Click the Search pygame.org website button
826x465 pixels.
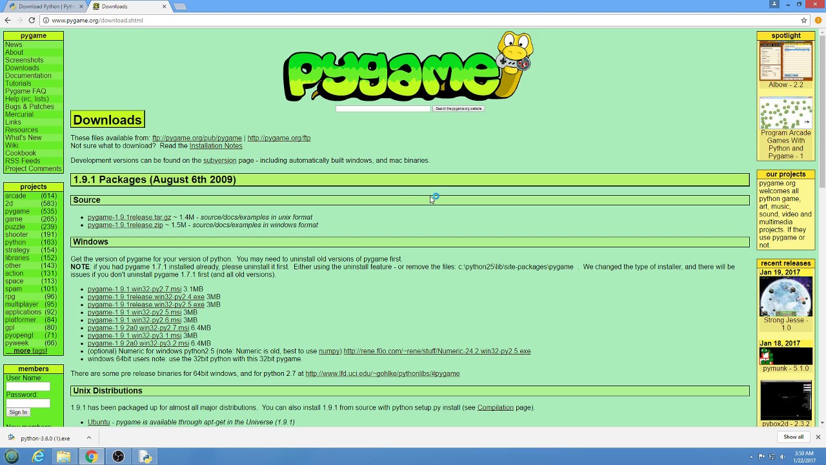(x=458, y=108)
